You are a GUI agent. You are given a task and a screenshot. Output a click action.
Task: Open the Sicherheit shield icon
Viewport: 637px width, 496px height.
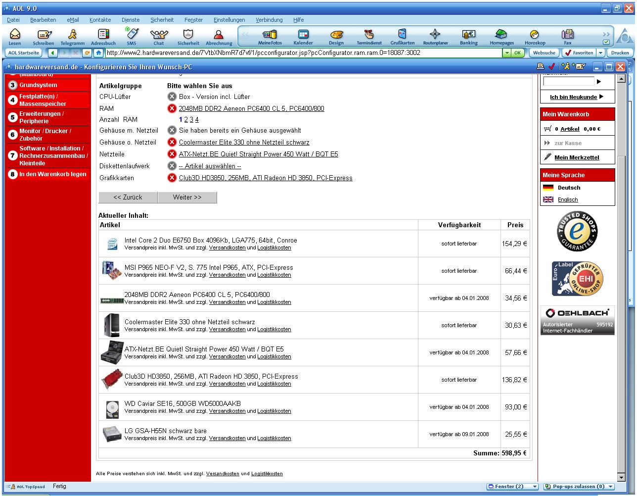coord(188,37)
